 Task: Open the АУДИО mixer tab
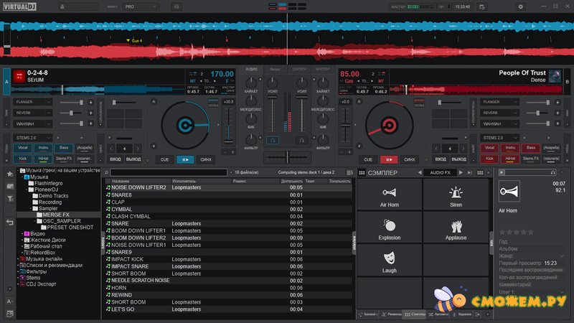tap(251, 69)
